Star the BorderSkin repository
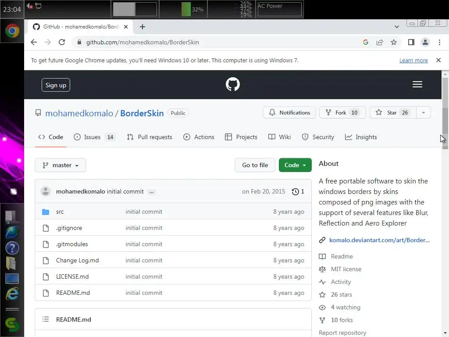The image size is (449, 337). coord(393,113)
